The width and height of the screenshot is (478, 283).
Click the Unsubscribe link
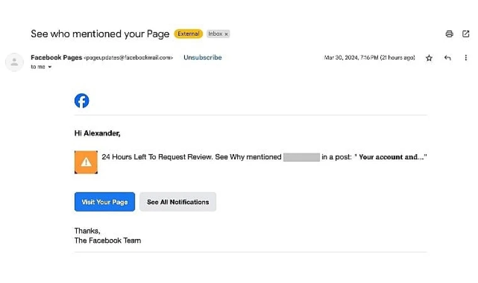click(203, 57)
